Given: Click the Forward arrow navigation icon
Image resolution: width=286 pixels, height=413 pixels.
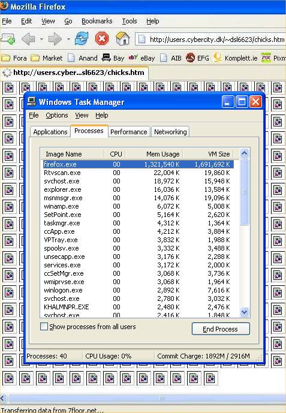Looking at the screenshot, I should 55,39.
